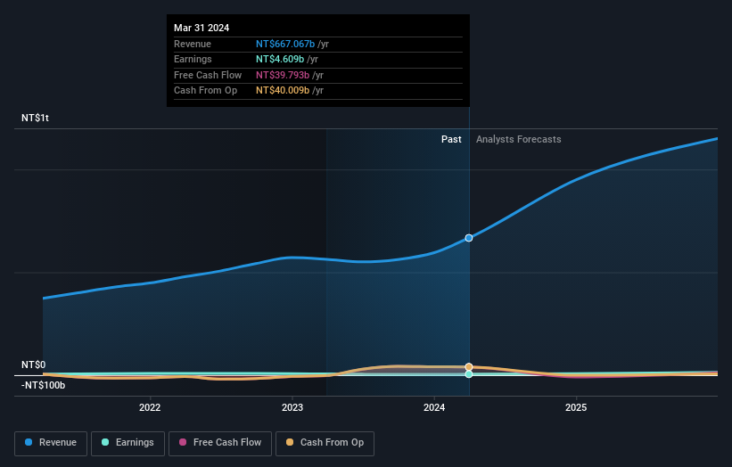Toggle the Earnings legend button
The image size is (732, 467).
pos(127,443)
